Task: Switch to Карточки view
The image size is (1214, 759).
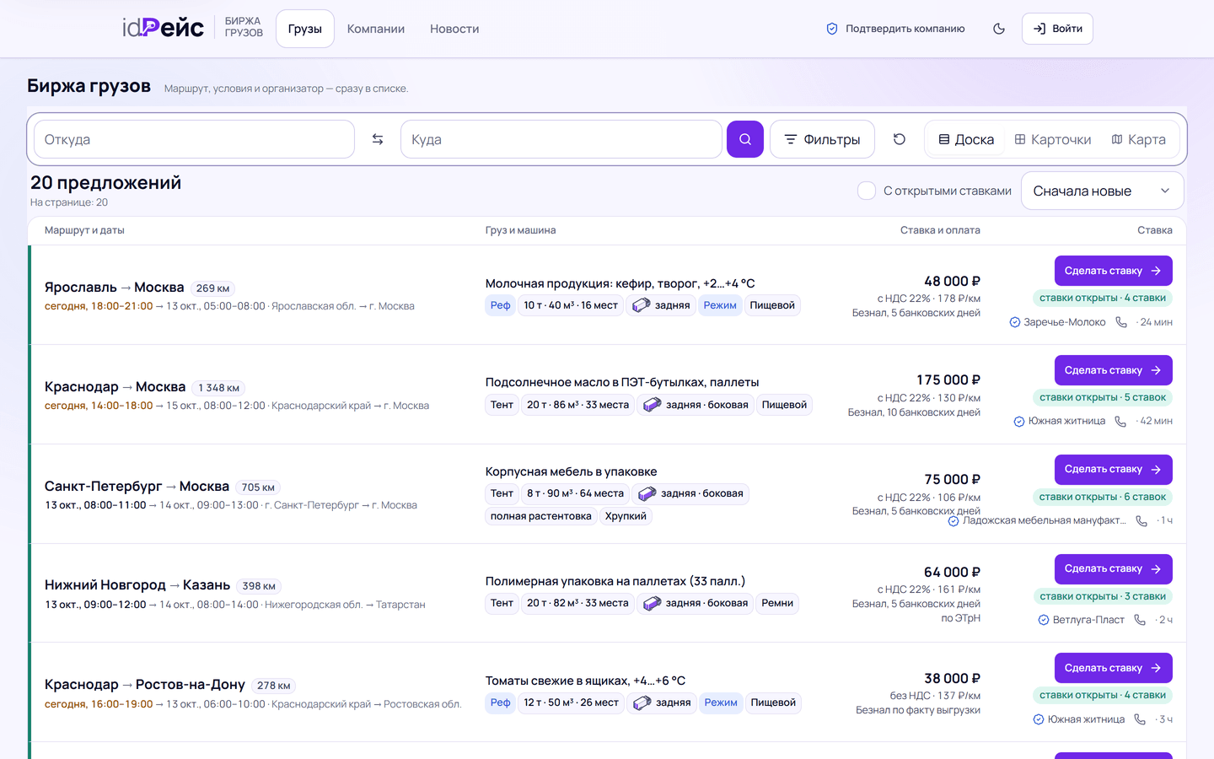Action: (x=1053, y=139)
